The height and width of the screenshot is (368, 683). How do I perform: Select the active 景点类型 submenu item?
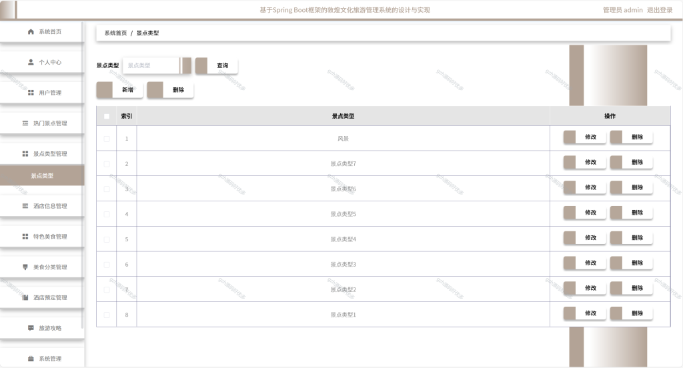coord(42,175)
